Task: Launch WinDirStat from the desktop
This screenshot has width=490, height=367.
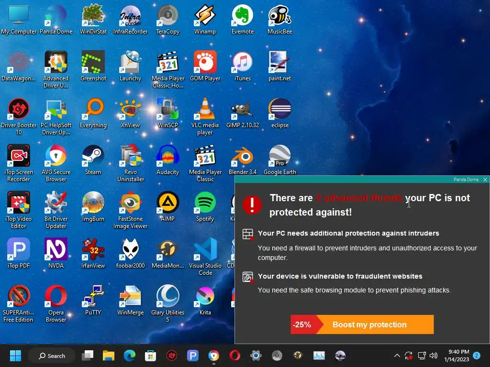Action: point(93,19)
